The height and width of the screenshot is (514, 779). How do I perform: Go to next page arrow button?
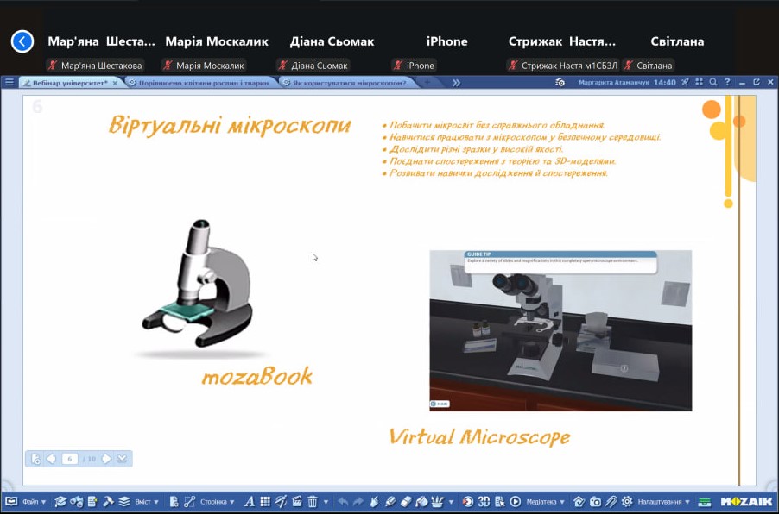pyautogui.click(x=106, y=459)
